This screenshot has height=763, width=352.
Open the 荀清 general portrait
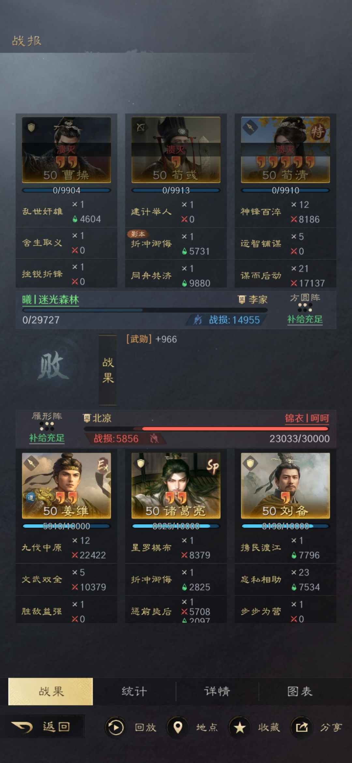[x=286, y=150]
